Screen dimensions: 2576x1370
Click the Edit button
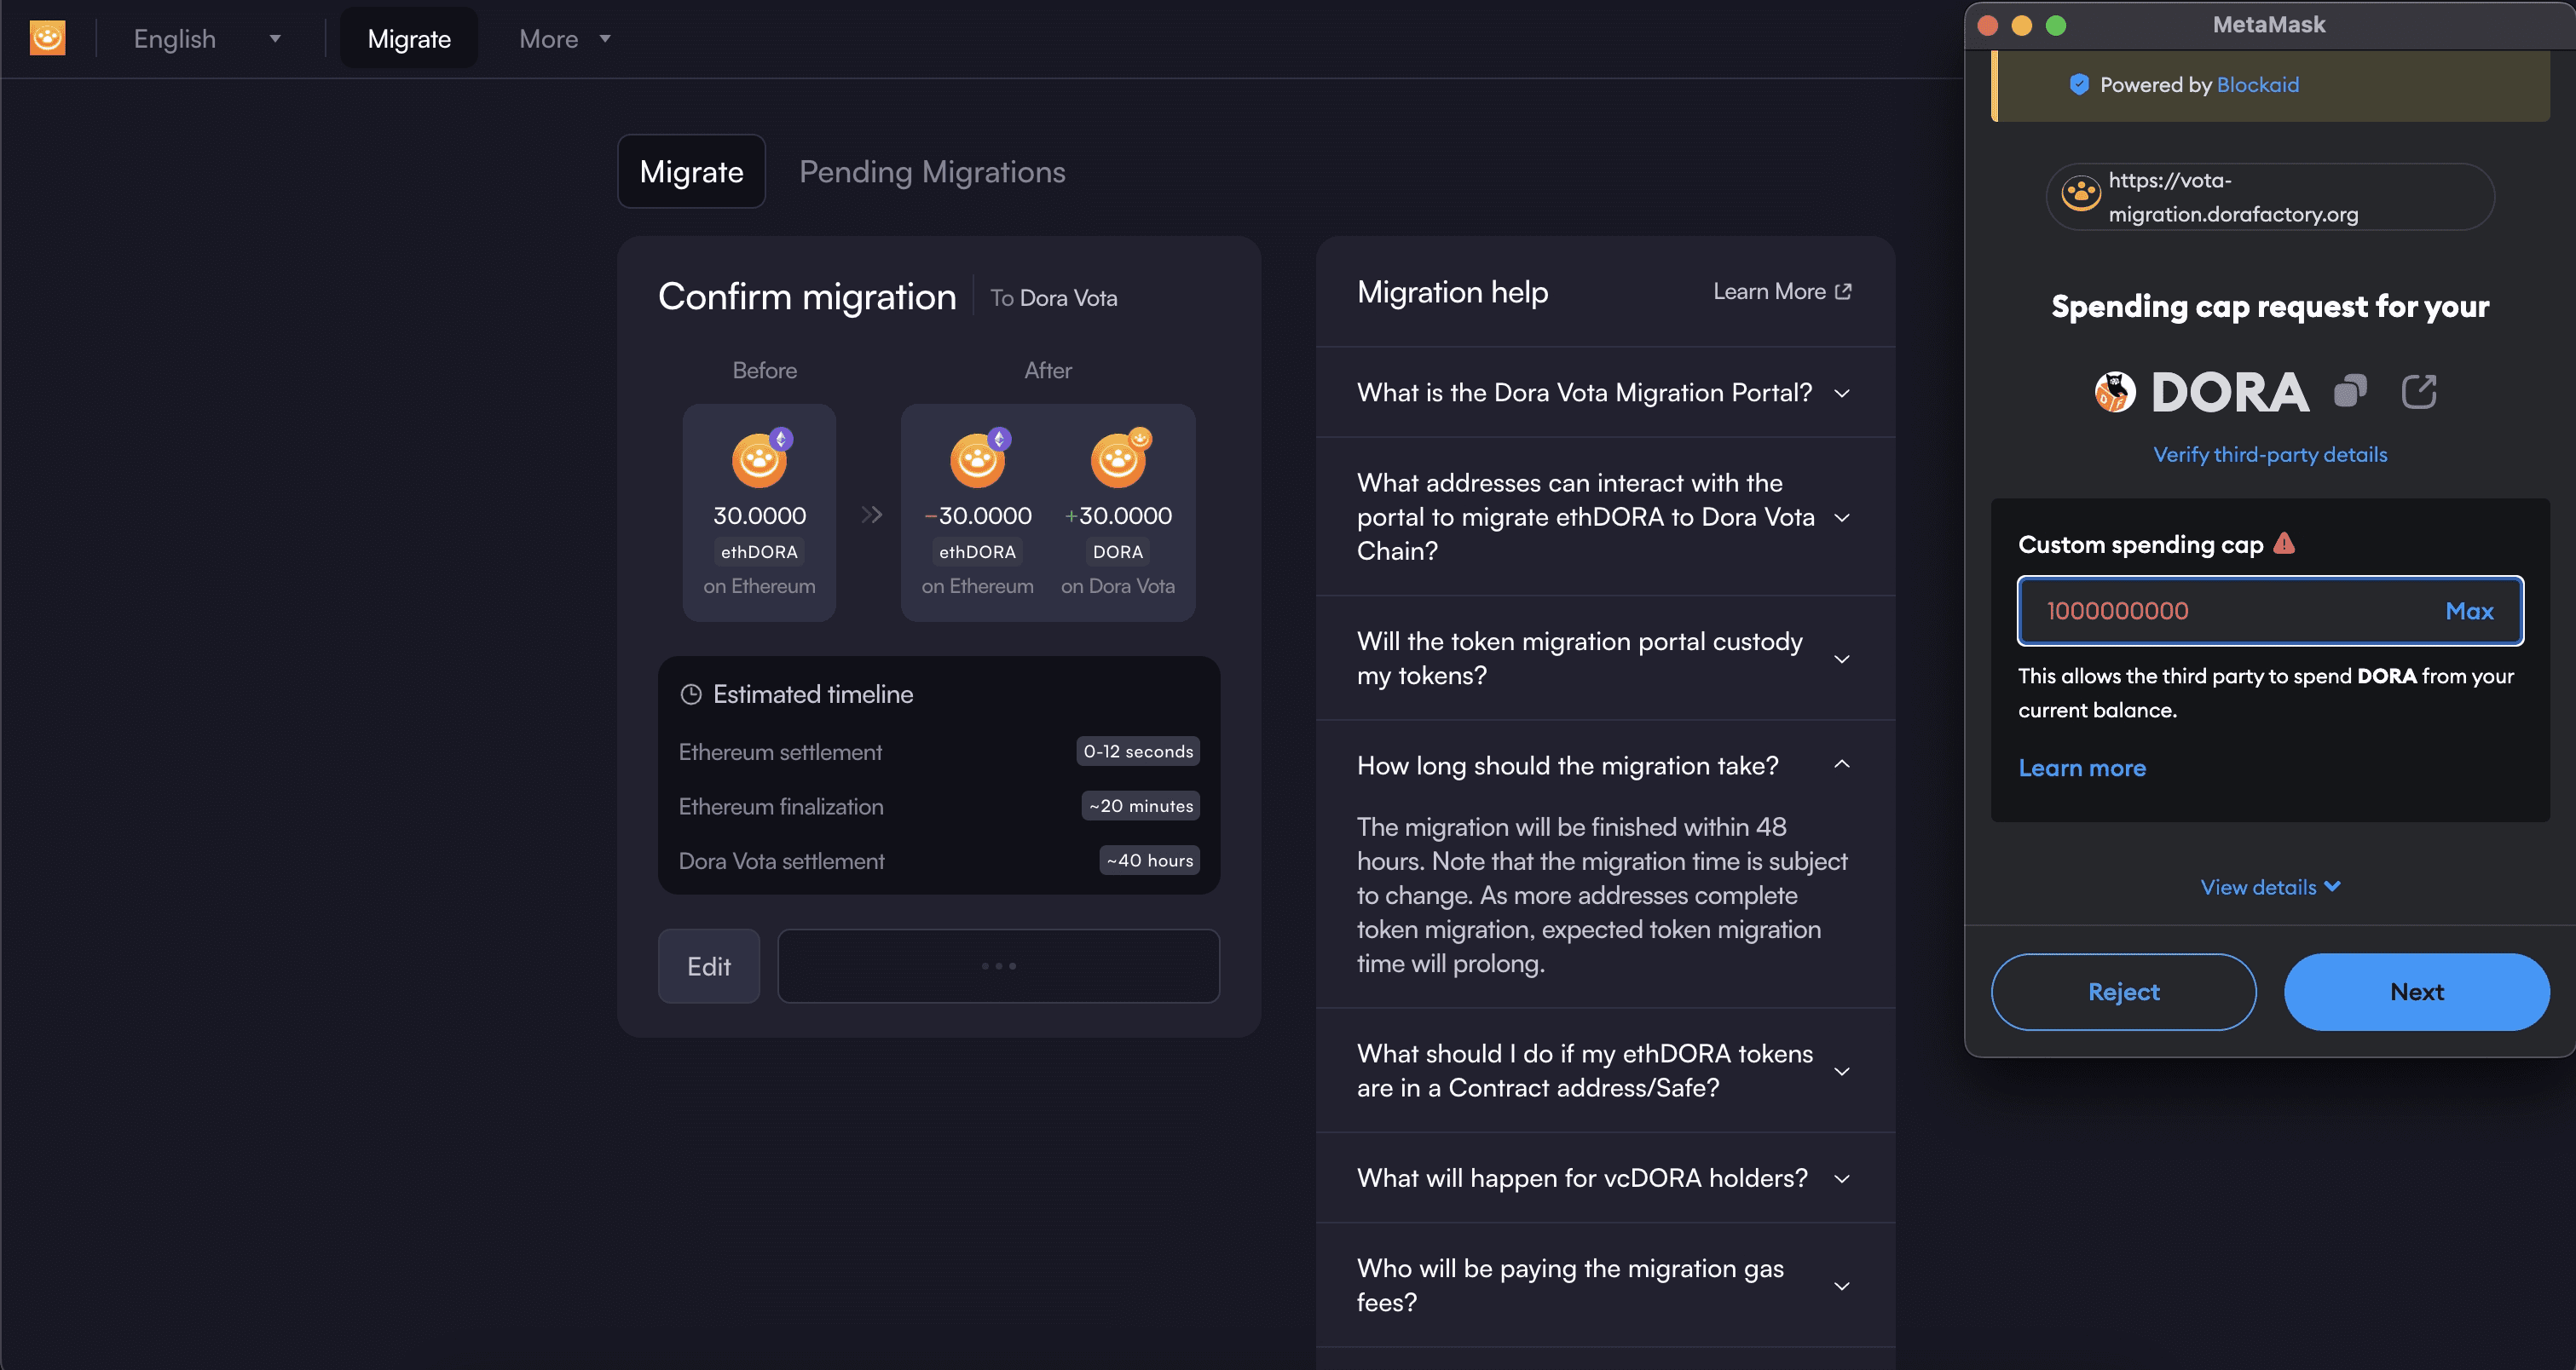[x=709, y=966]
